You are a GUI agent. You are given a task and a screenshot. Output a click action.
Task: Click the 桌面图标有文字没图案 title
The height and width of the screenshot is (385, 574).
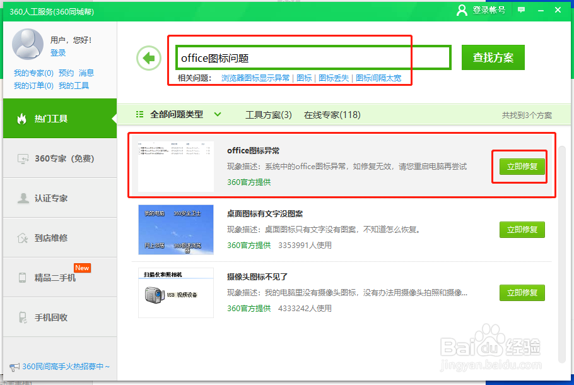click(265, 213)
